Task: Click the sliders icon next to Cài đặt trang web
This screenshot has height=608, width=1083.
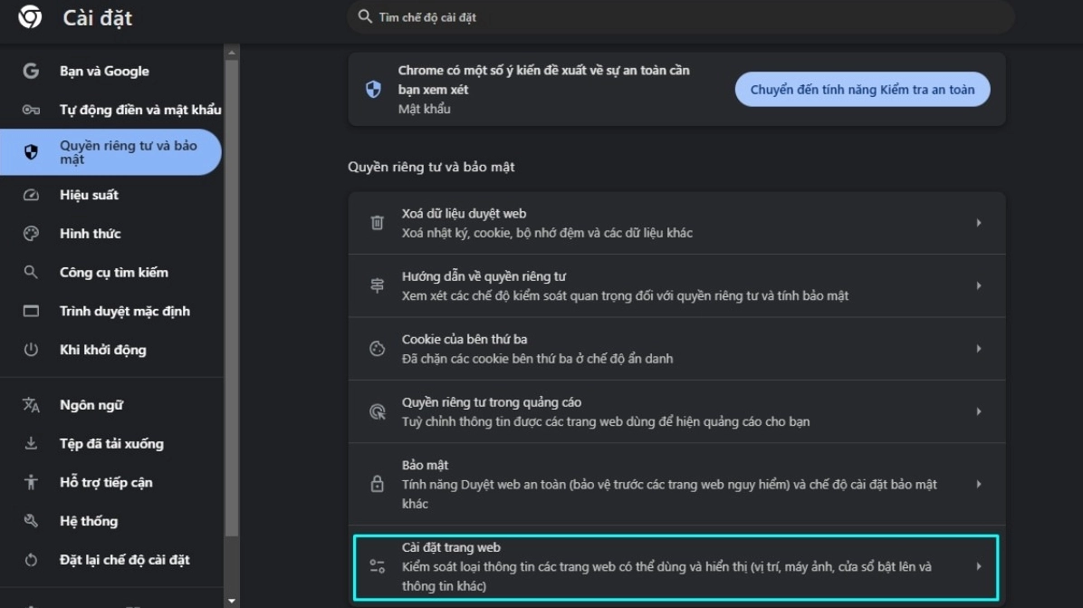Action: (377, 565)
